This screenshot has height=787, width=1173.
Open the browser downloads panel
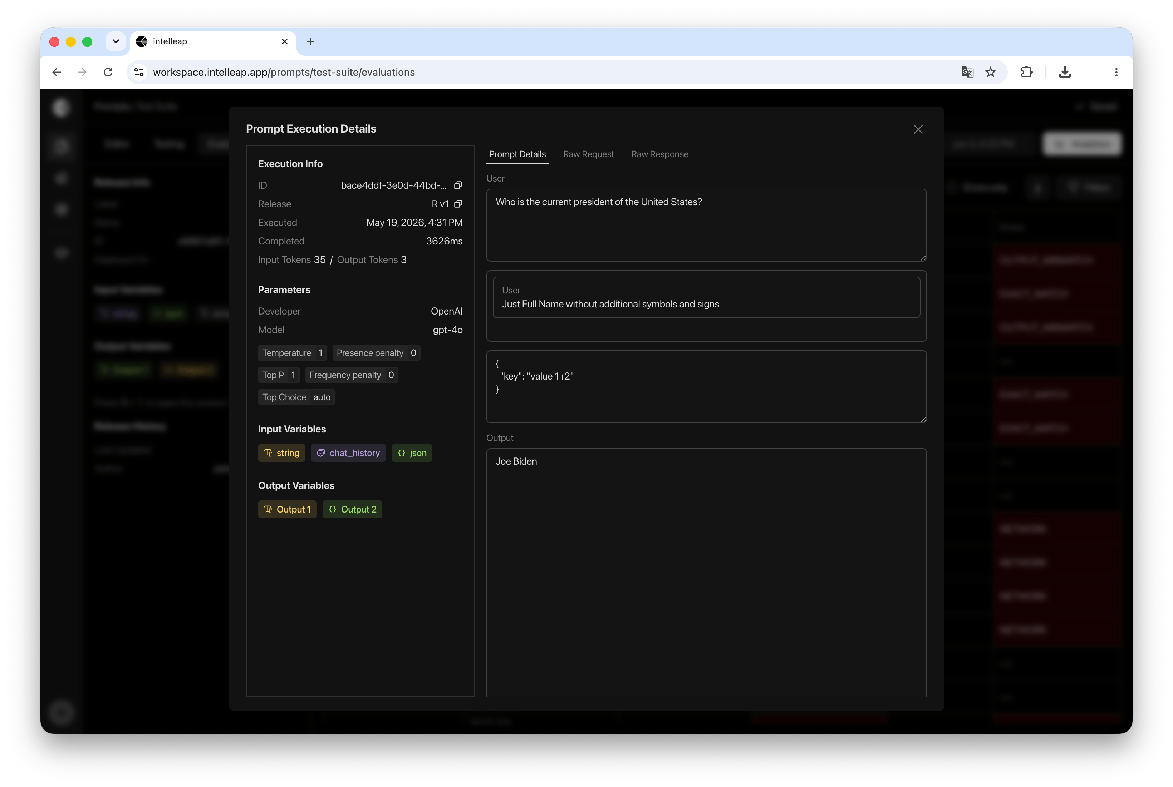[x=1065, y=72]
